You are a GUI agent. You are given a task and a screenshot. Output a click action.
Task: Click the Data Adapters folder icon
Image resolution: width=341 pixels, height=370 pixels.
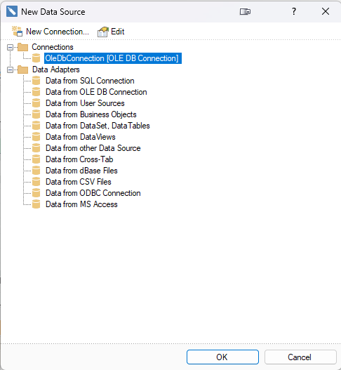tap(23, 70)
